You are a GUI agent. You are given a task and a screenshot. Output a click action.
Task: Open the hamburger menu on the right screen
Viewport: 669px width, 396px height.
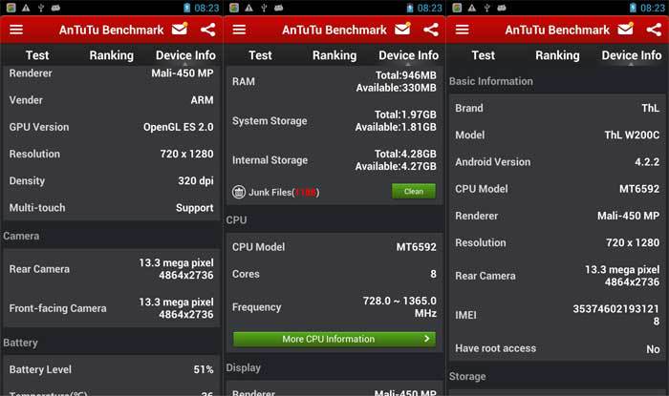(462, 30)
